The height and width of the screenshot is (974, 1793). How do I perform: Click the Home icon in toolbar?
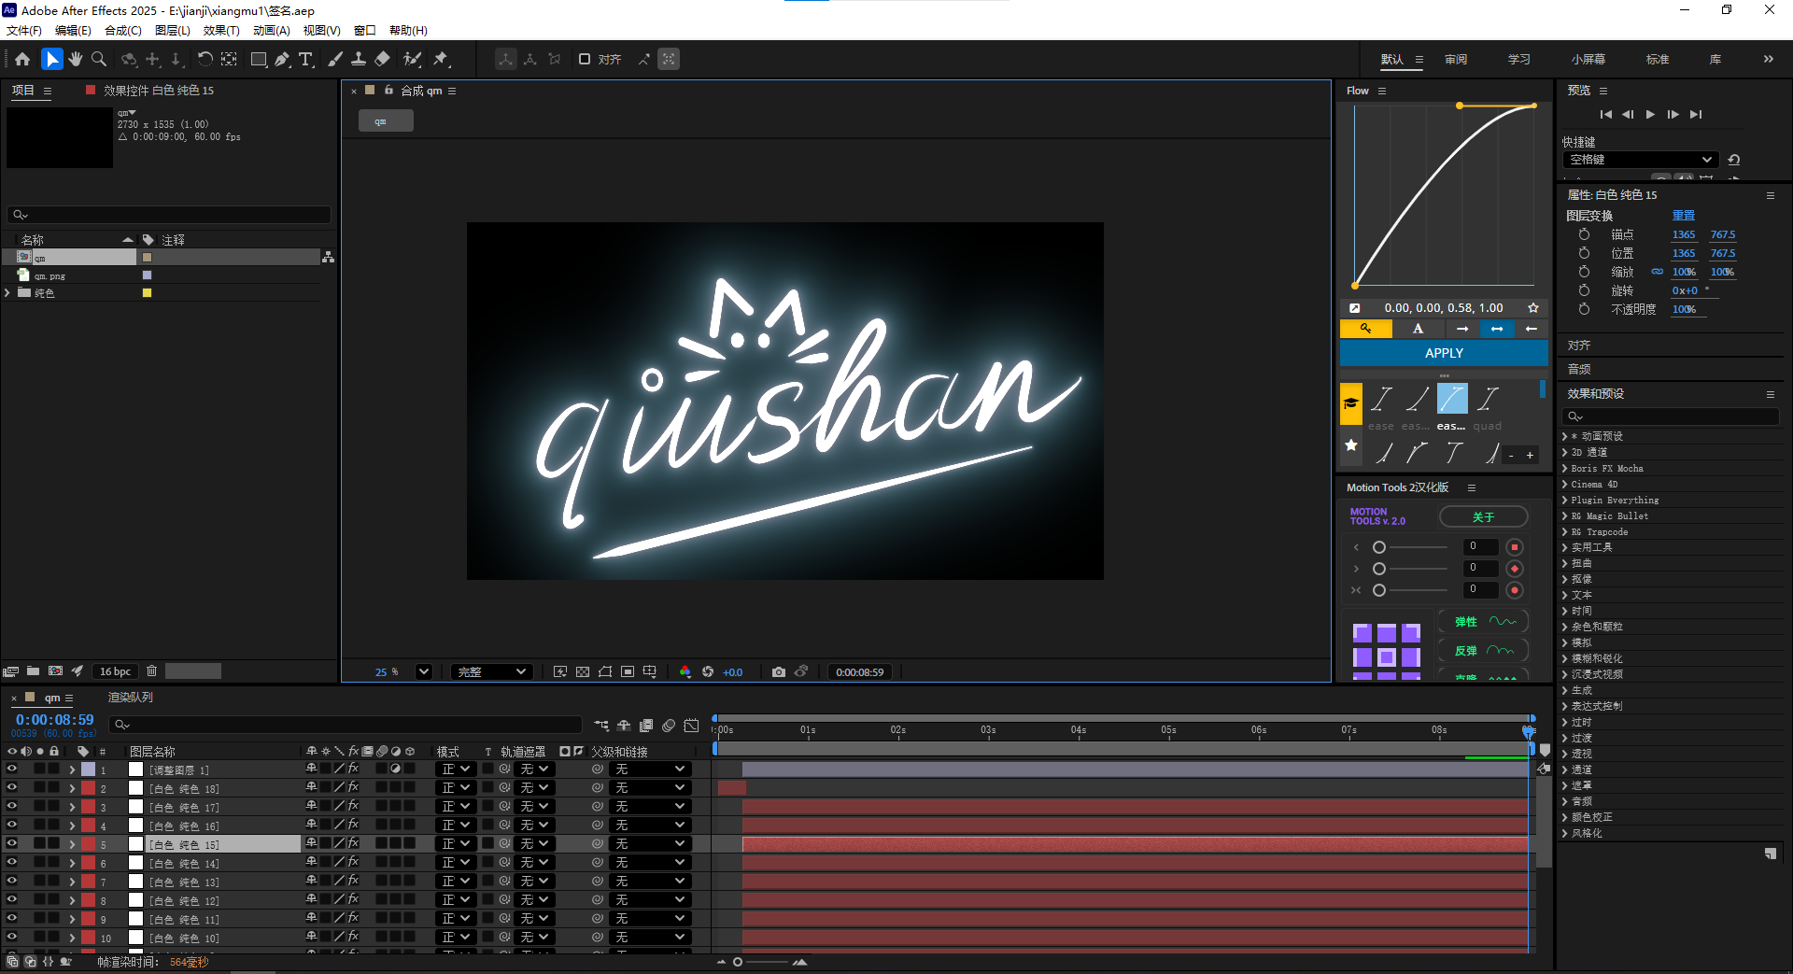point(22,59)
